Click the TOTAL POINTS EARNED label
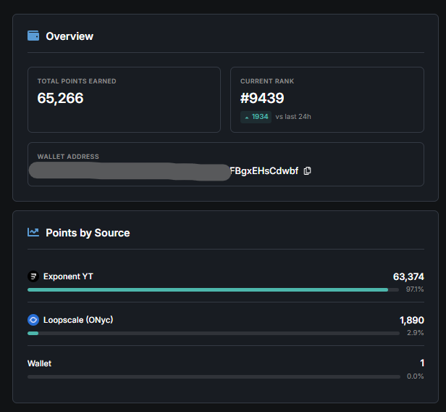Viewport: 446px width, 412px height. pos(77,81)
